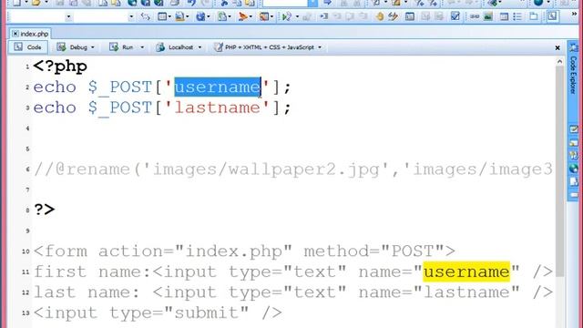Click the selected 'username' text on line 2
Image resolution: width=583 pixels, height=328 pixels.
tap(218, 87)
